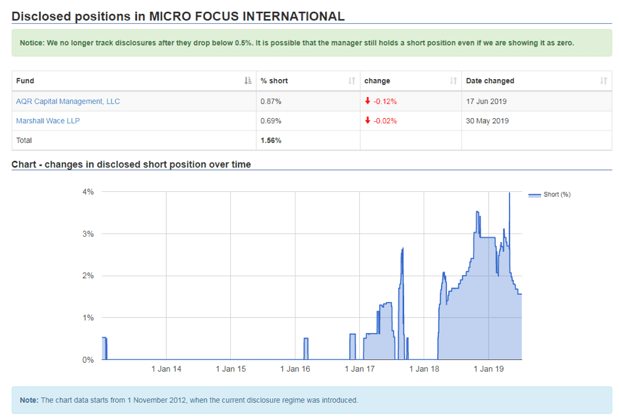Screen dimensions: 619x420
Task: Select the -0.12% change value
Action: point(385,102)
